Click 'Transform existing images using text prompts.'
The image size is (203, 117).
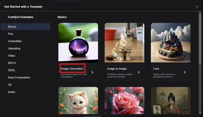(x=120, y=75)
